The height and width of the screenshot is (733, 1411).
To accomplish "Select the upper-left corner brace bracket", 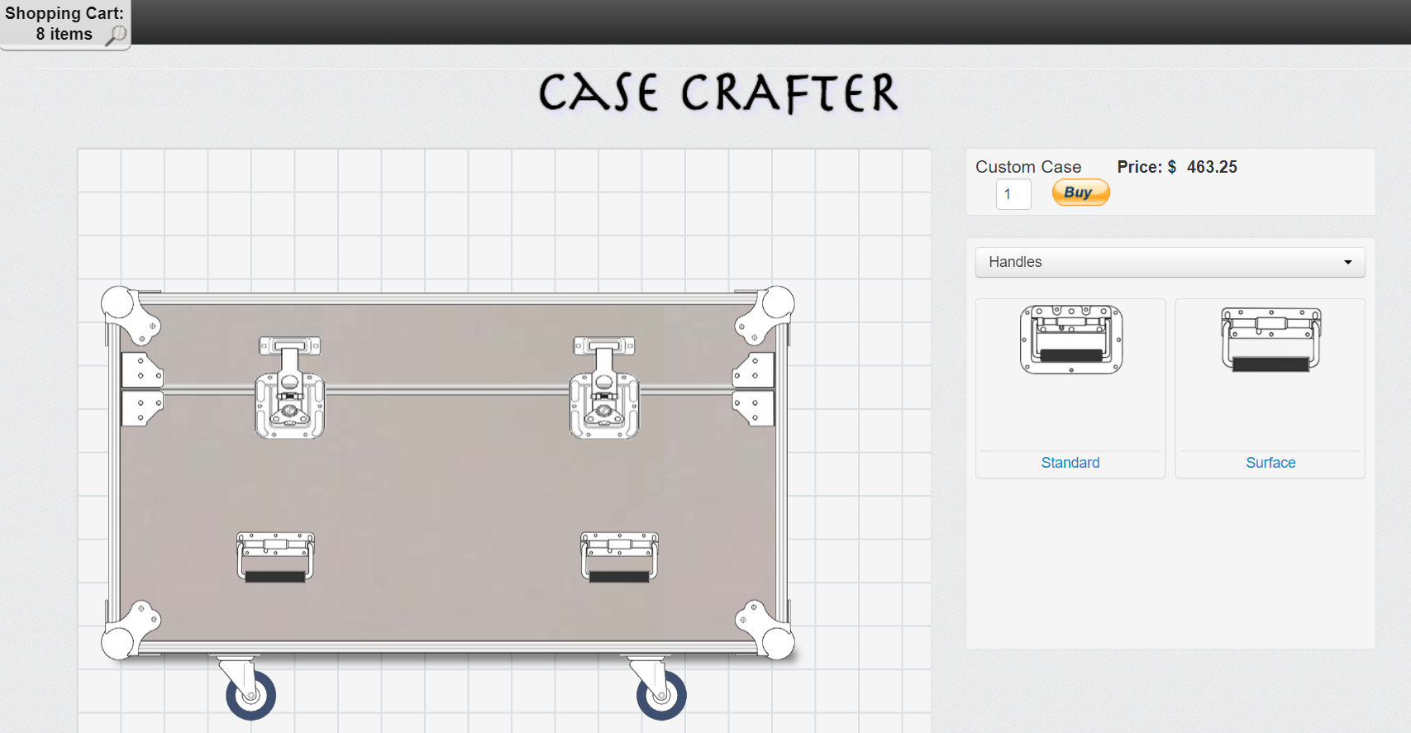I will coord(141,370).
